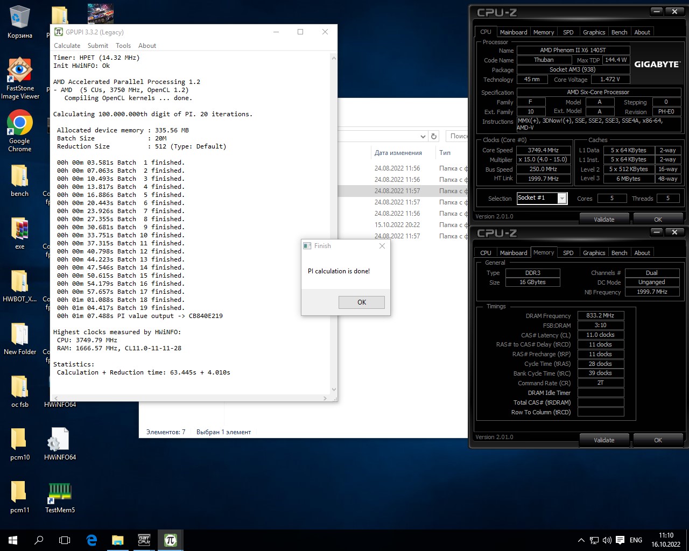Switch to CPU tab in lower CPU-Z

point(486,253)
